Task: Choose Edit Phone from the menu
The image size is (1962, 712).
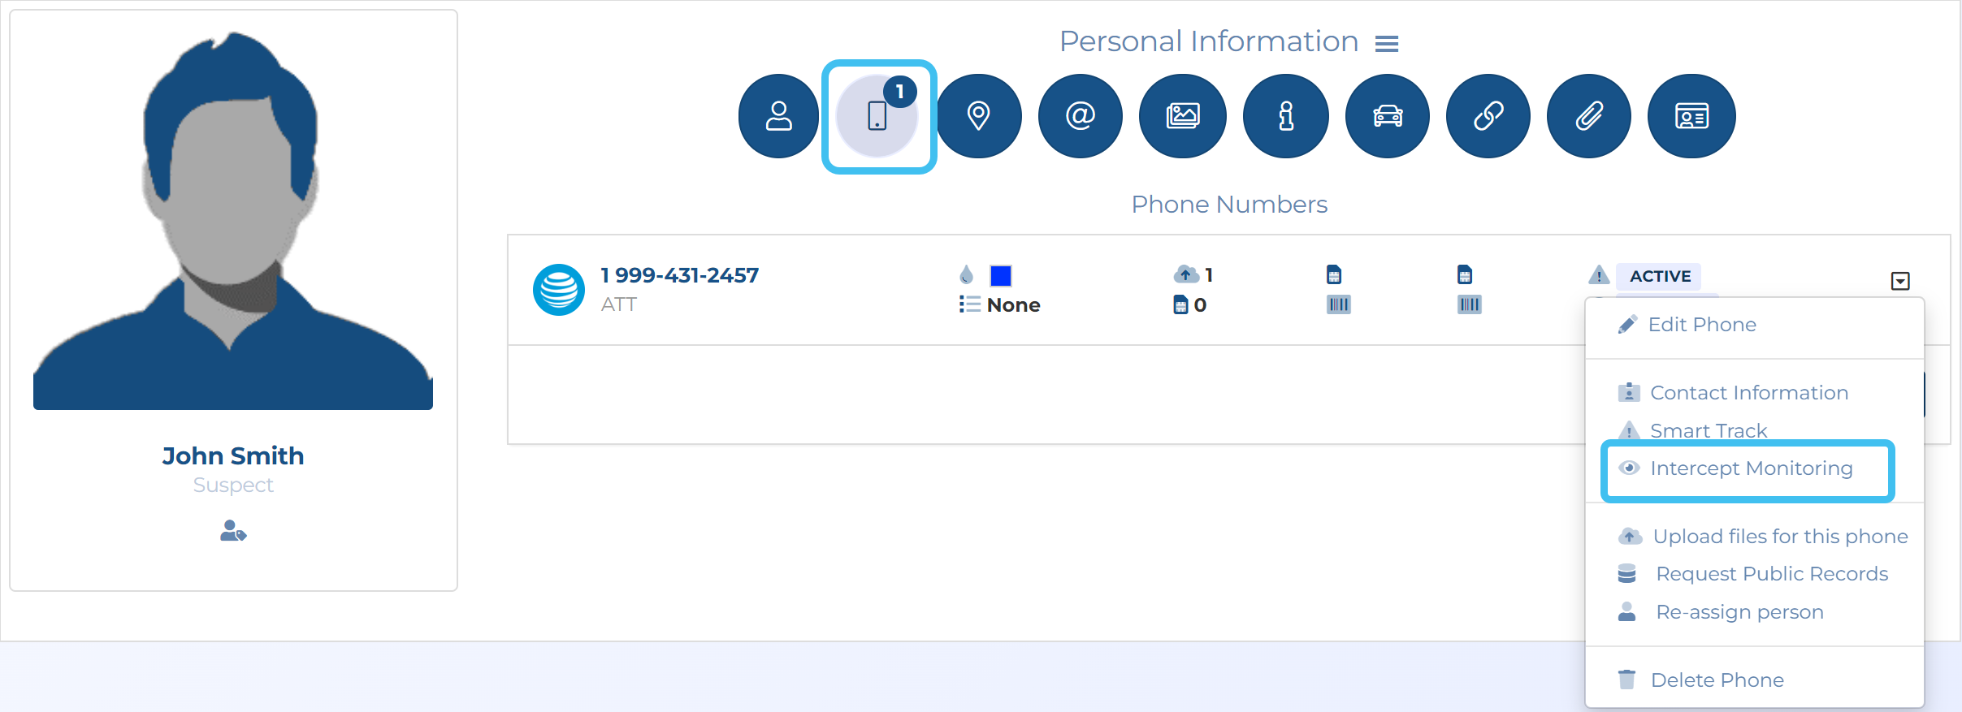Action: tap(1701, 325)
